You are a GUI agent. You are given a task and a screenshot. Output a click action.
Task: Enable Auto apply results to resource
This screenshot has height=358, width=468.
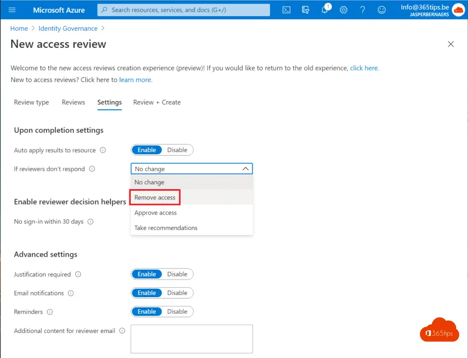[x=147, y=150]
